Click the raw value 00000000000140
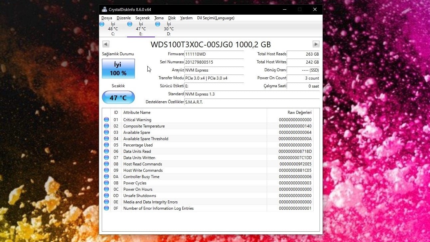Screen dimensions: 430x242 pyautogui.click(x=295, y=126)
